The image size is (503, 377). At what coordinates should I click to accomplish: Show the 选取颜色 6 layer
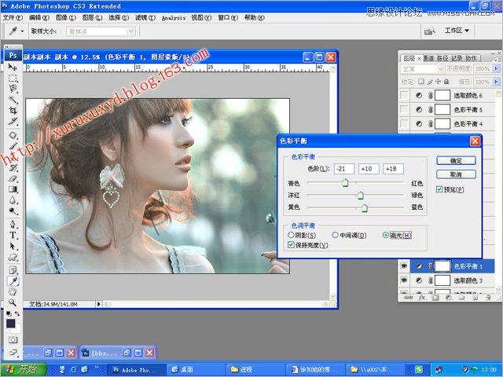(404, 95)
